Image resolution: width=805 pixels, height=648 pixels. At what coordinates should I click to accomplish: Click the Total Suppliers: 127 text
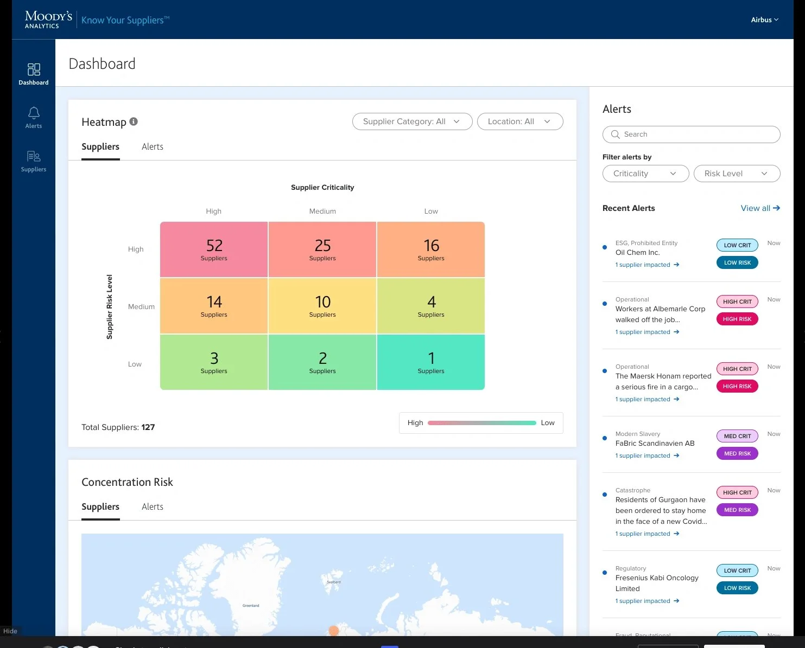118,427
